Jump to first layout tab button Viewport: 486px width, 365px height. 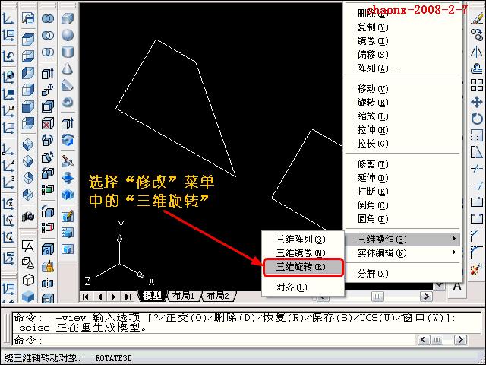point(86,297)
